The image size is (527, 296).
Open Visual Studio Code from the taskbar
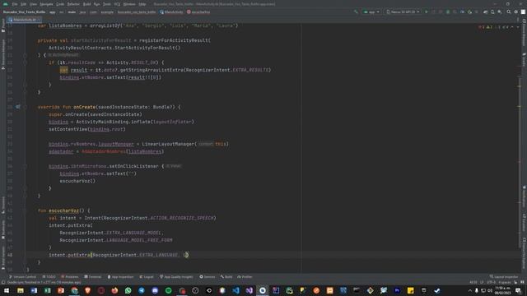point(236,290)
